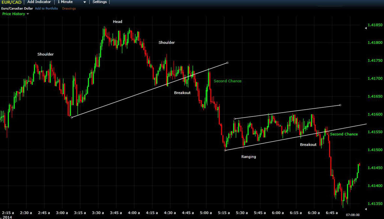Select the Ranging annotation label
Viewport: 384px width, 219px height.
click(248, 157)
